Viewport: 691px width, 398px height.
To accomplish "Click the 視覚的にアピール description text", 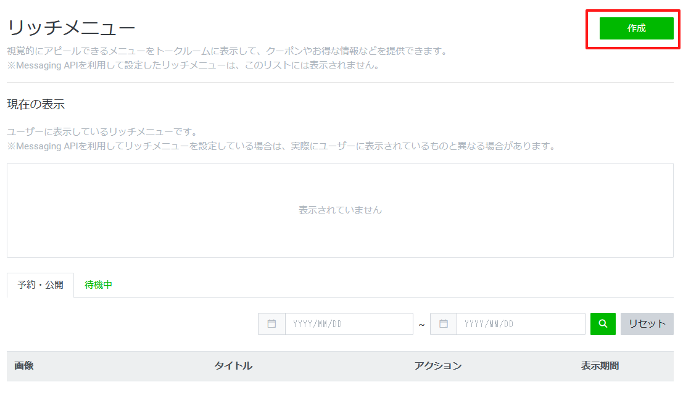I will pyautogui.click(x=226, y=51).
